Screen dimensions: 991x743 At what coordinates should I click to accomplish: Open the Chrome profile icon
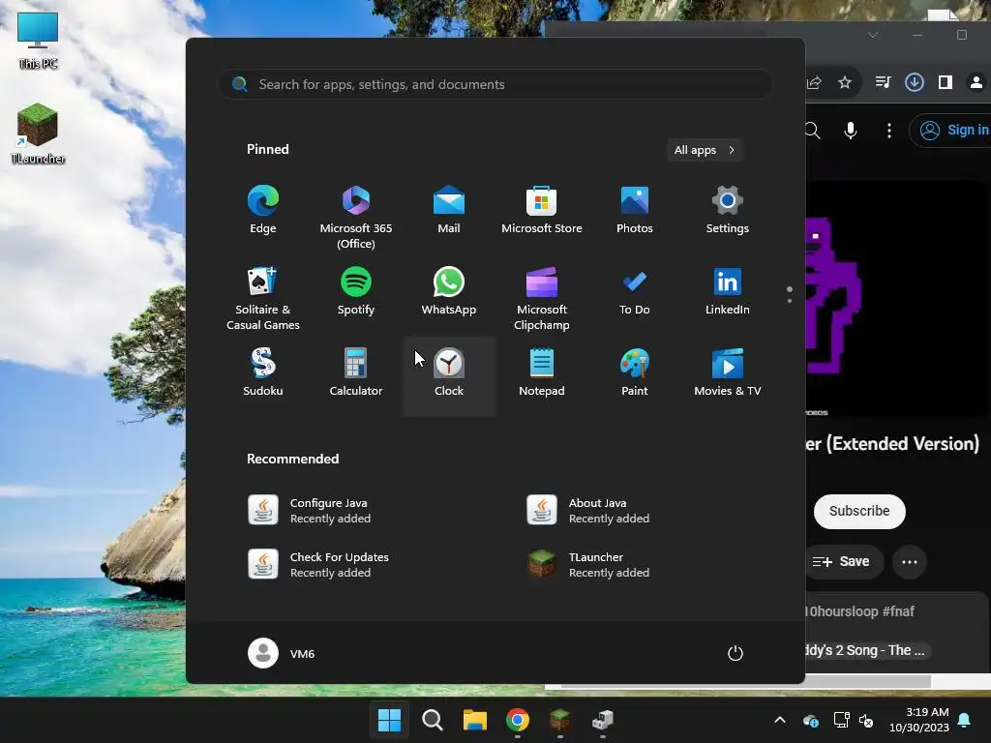coord(976,82)
